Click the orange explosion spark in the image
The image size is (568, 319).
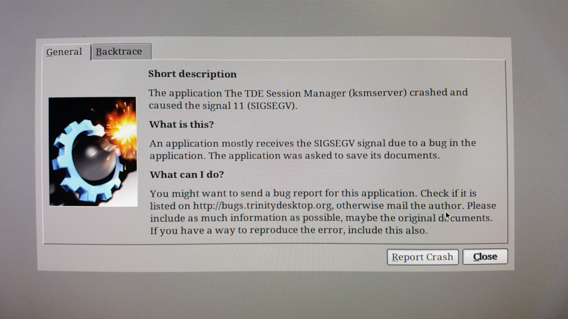122,126
